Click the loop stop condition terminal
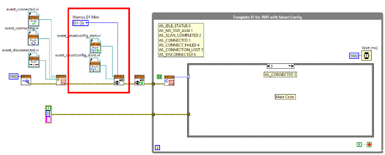 point(369,144)
